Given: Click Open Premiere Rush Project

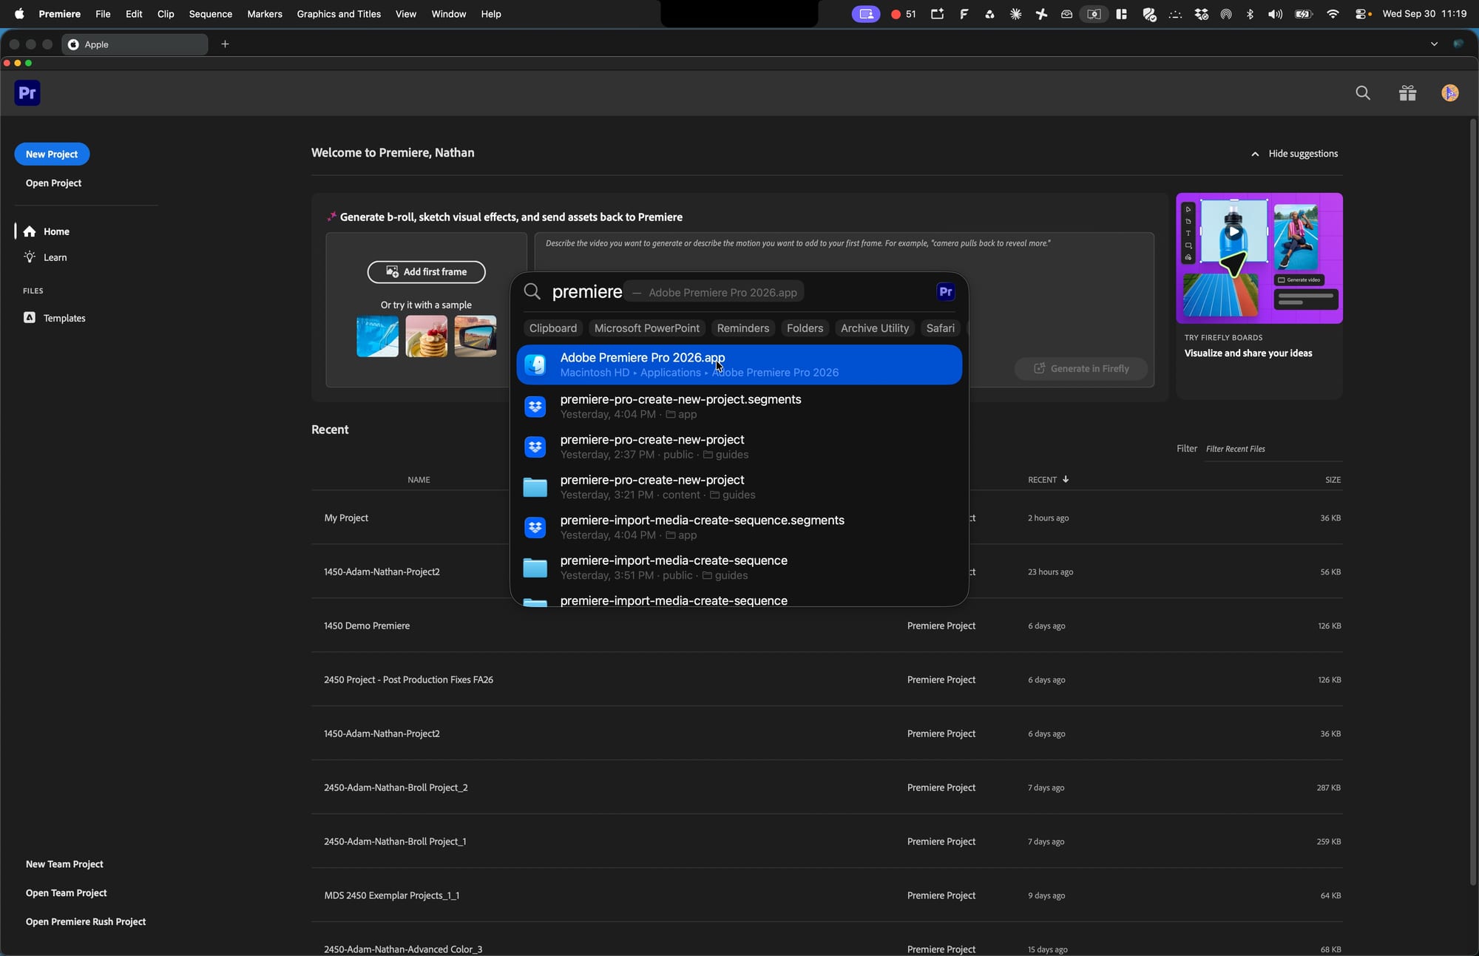Looking at the screenshot, I should click(x=86, y=921).
